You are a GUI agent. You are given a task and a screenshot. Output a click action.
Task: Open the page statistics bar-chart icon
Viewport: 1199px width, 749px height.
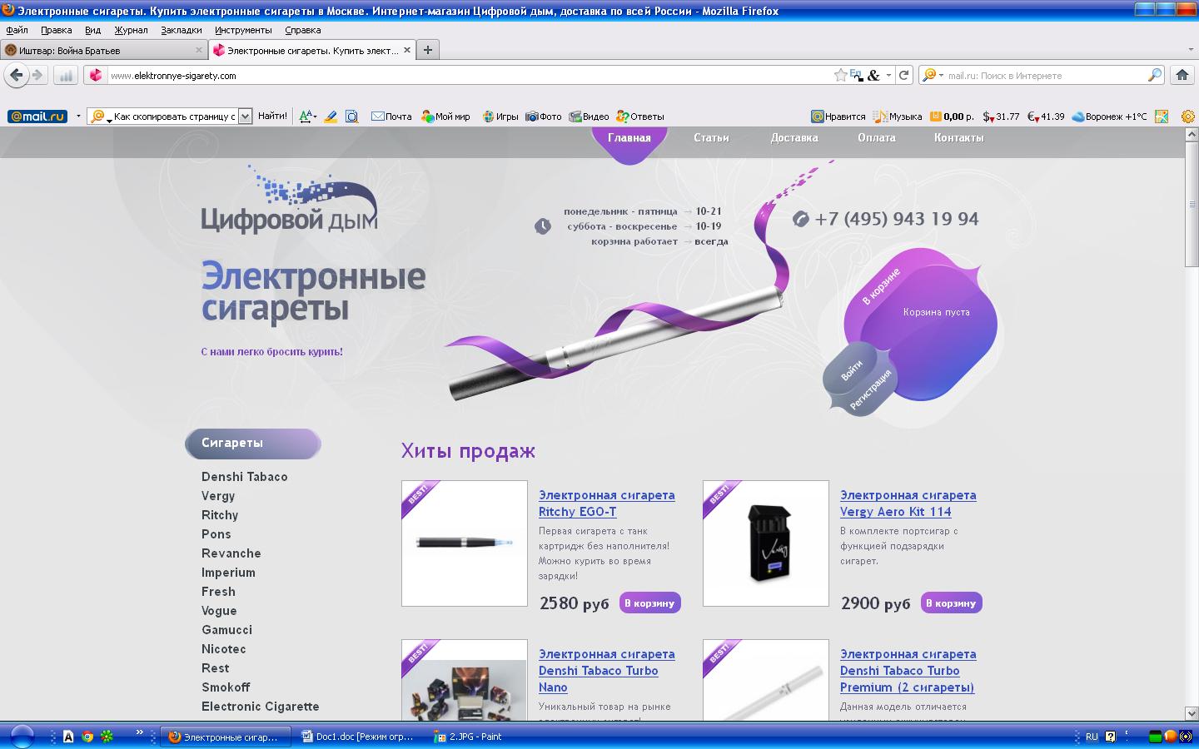[65, 76]
